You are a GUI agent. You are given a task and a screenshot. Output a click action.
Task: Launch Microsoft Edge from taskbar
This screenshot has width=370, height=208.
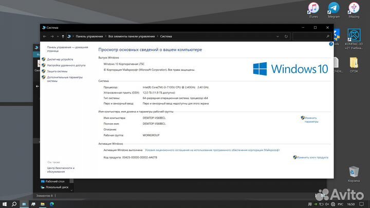click(52, 204)
